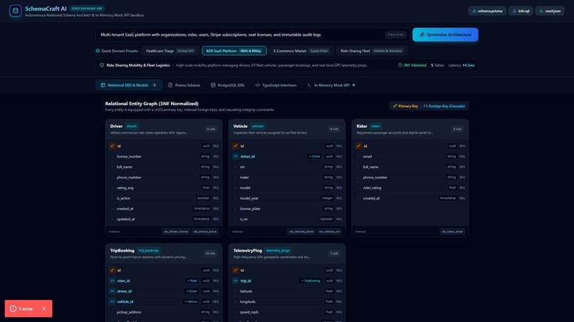Viewport: 574px width, 322px height.
Task: Click the Rider table primary key icon
Action: click(359, 146)
